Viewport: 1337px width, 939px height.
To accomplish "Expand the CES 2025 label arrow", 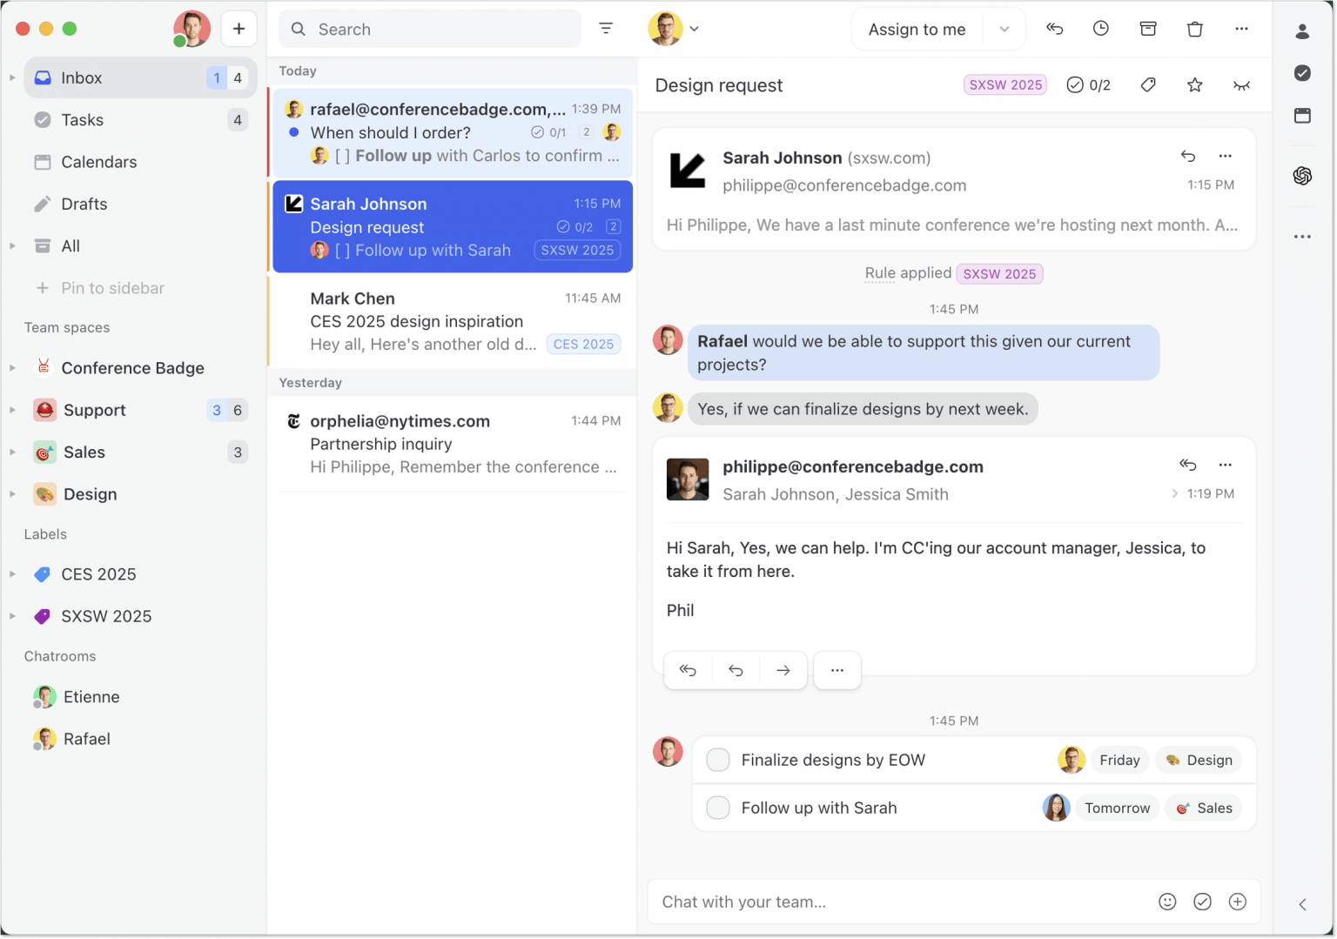I will pyautogui.click(x=12, y=574).
